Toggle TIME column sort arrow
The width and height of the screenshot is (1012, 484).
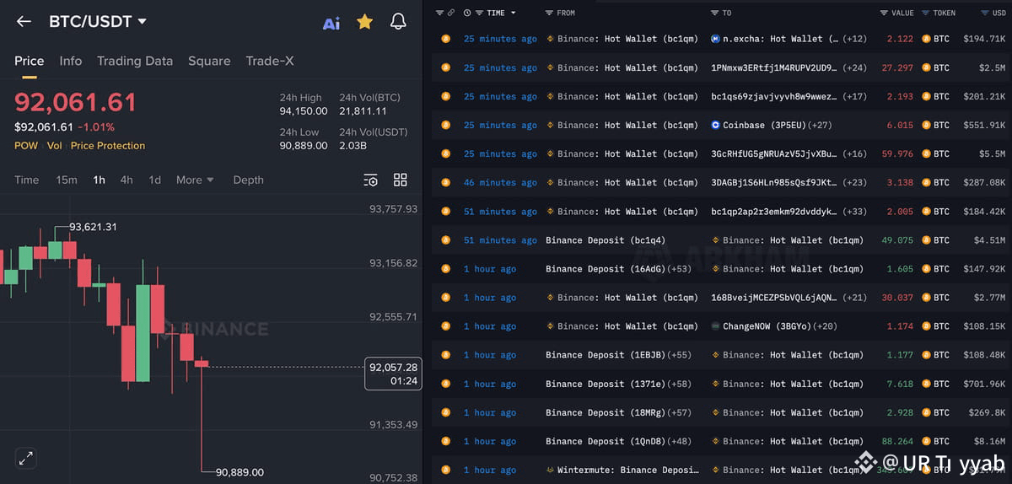tap(513, 13)
